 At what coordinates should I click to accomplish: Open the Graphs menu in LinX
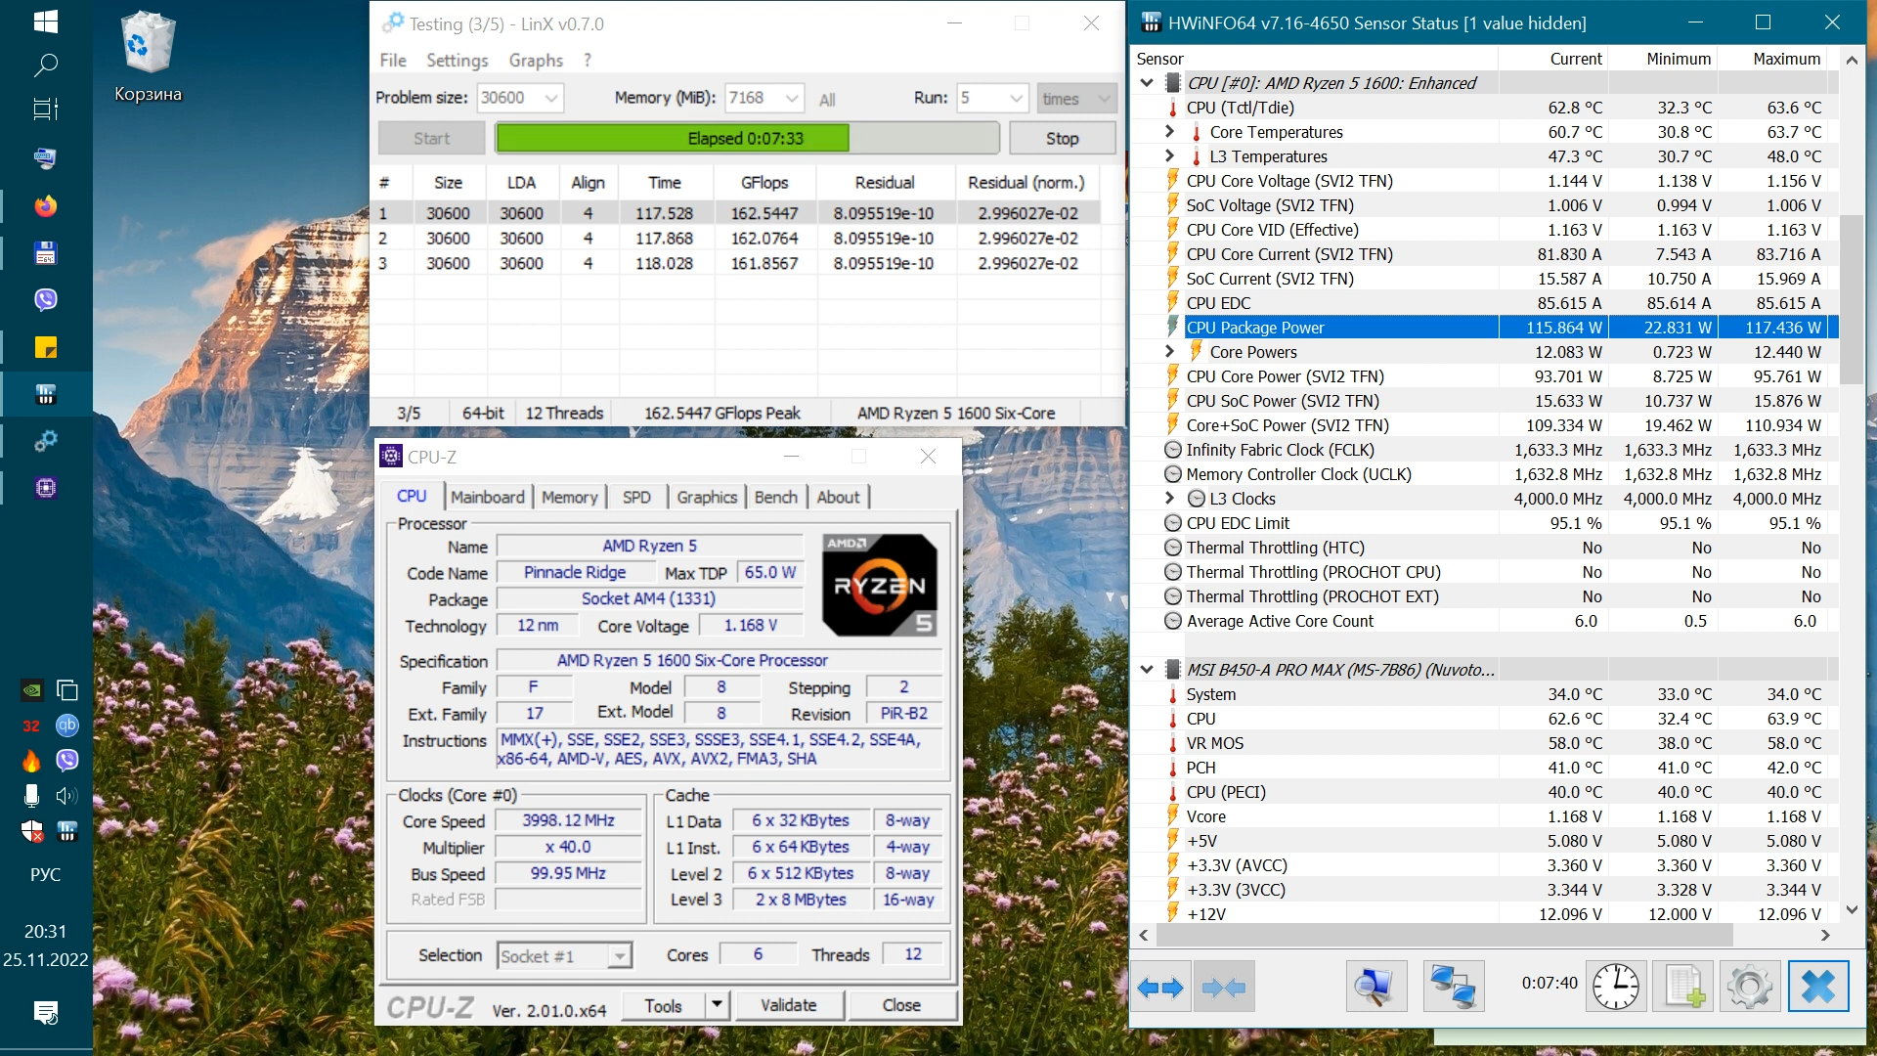[535, 61]
